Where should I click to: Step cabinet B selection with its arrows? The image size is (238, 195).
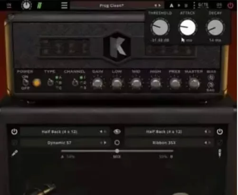(208, 132)
